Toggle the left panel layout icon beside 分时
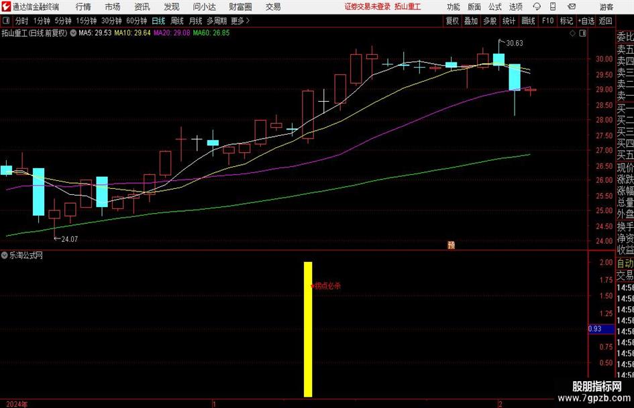Image resolution: width=634 pixels, height=408 pixels. coord(6,21)
